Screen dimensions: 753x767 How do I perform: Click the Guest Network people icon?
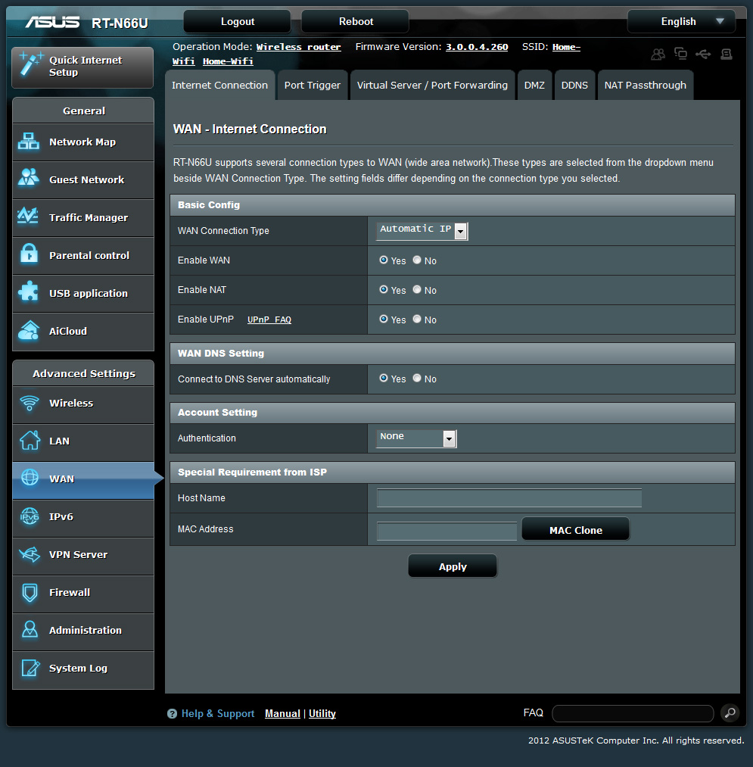pos(28,179)
